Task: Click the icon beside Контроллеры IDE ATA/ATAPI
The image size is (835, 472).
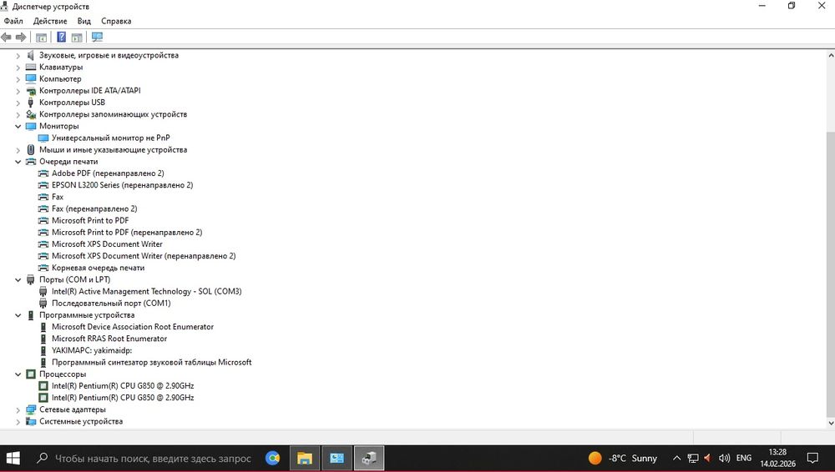Action: [x=31, y=91]
